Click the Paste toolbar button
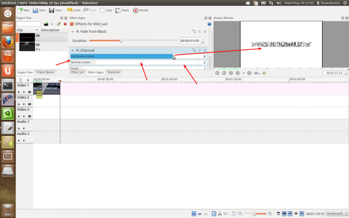The image size is (349, 218). pos(122,10)
